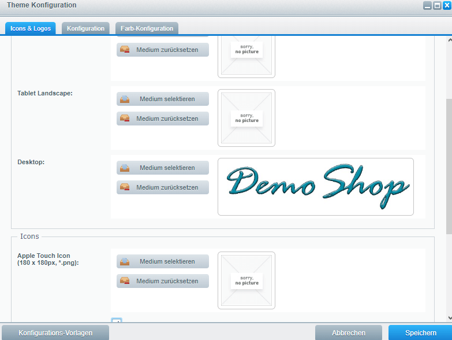The image size is (452, 340).
Task: Reset the Desktop logo medium
Action: pyautogui.click(x=163, y=187)
